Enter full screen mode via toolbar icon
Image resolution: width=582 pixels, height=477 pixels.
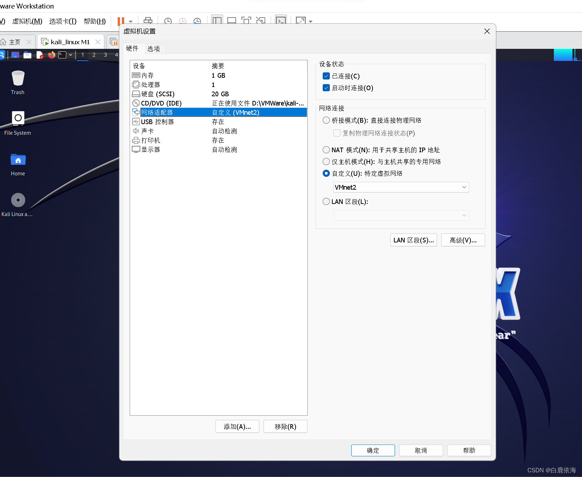pyautogui.click(x=246, y=21)
